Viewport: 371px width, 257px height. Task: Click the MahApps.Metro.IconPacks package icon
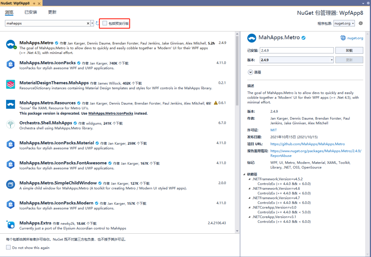tap(10, 64)
